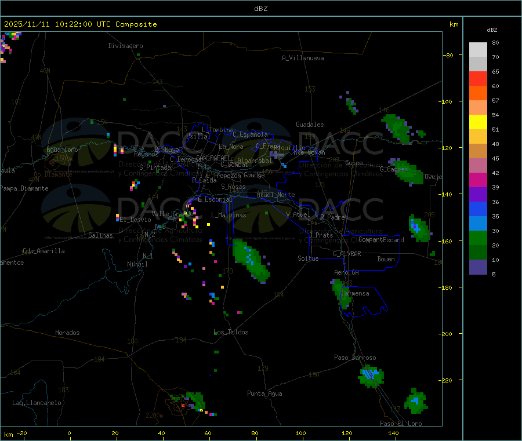The height and width of the screenshot is (441, 522).
Task: Click the green echo over Carmensa
Action: [342, 294]
